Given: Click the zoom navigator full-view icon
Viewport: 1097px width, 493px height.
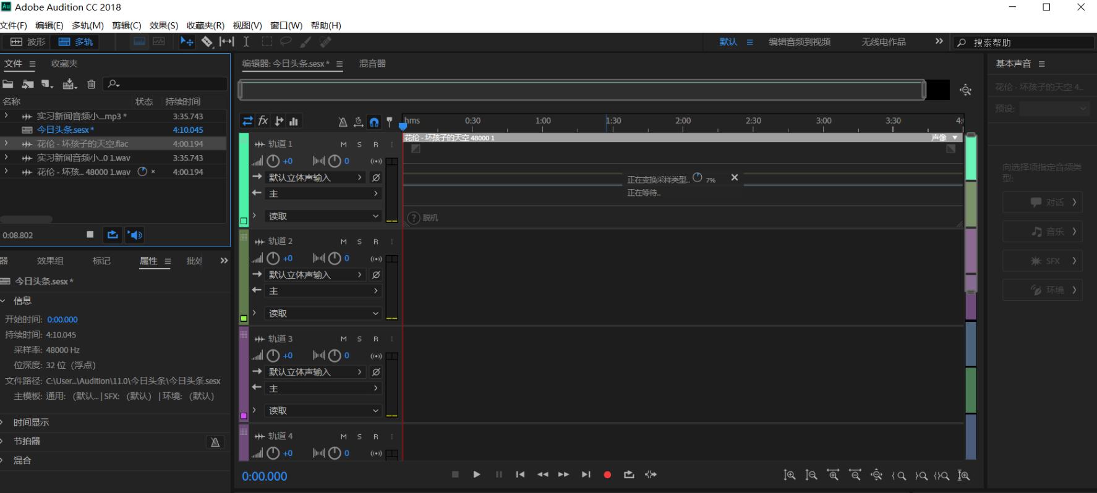Looking at the screenshot, I should (x=965, y=90).
